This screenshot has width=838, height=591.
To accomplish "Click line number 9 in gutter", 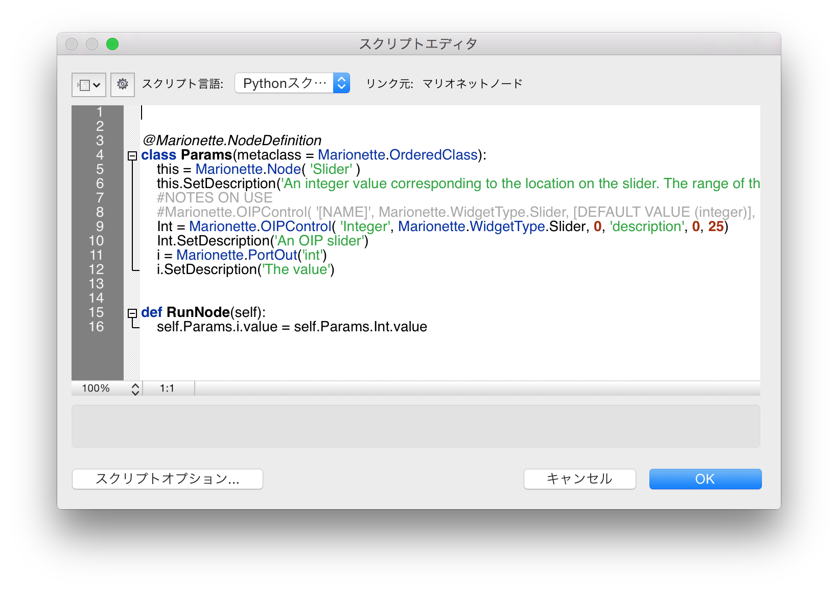I will [100, 226].
